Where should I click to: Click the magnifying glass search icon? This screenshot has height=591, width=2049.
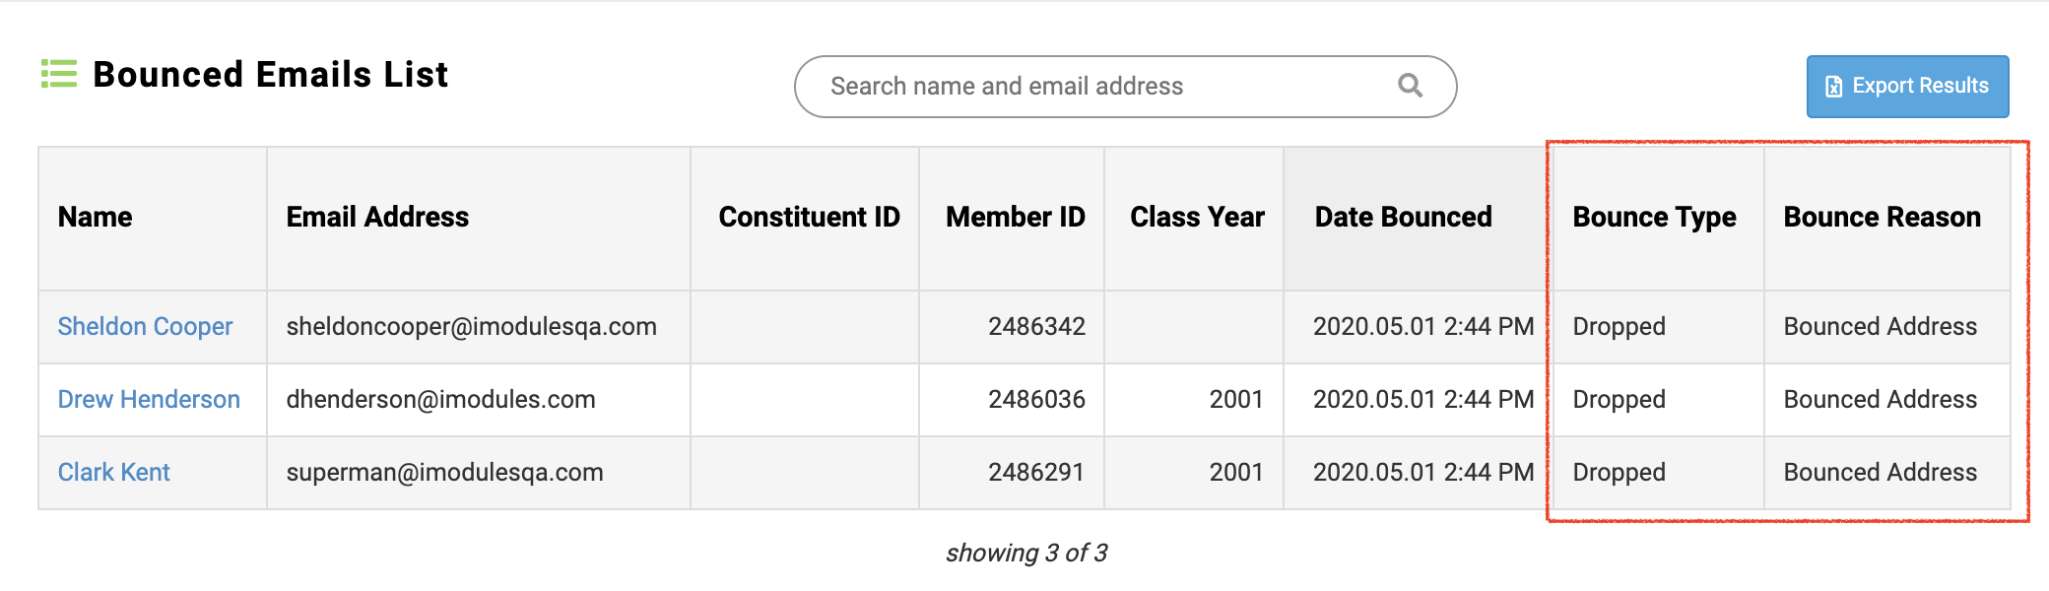(x=1410, y=86)
